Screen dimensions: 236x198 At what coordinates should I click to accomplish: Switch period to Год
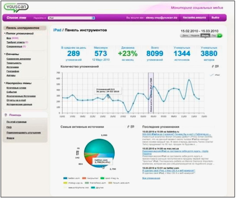click(x=214, y=36)
